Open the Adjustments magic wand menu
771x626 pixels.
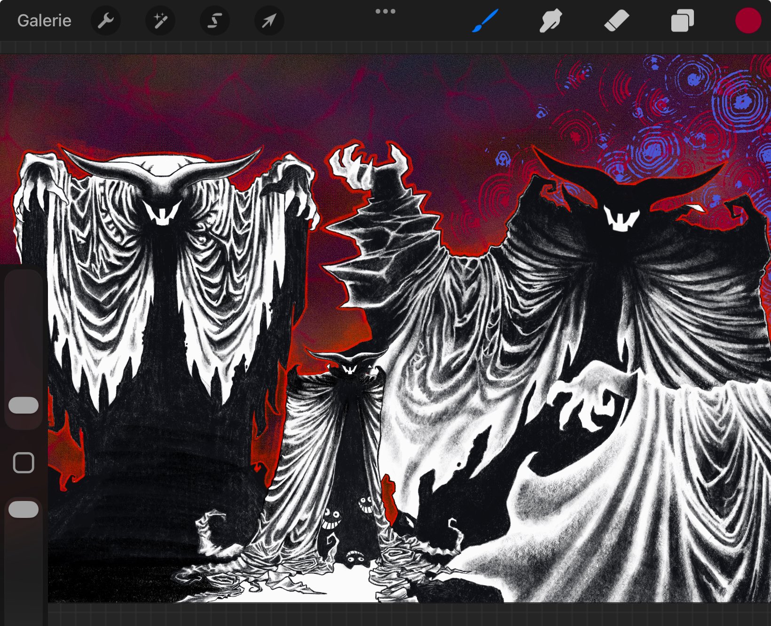click(160, 21)
